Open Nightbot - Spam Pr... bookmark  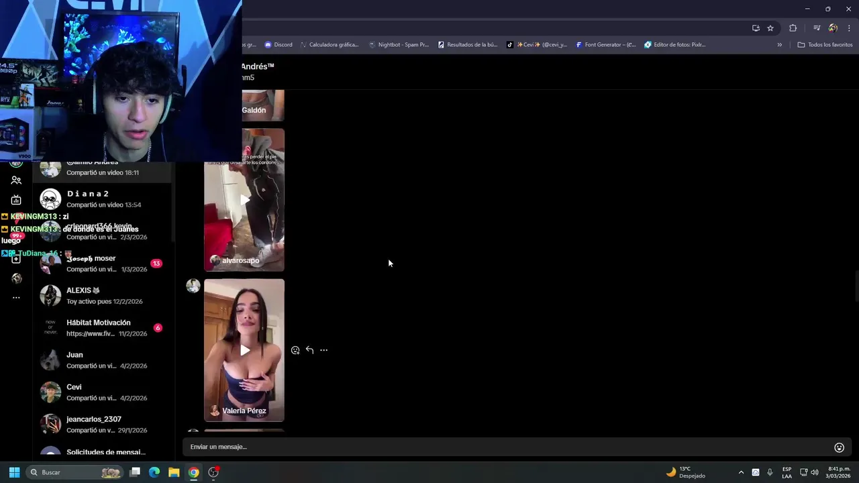[399, 45]
